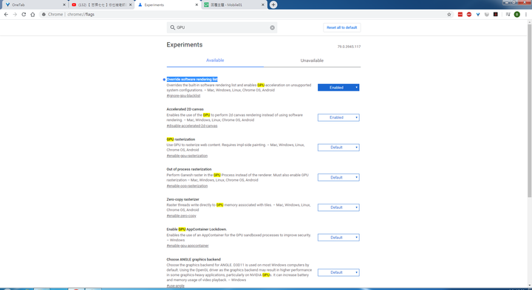
Task: Click the Experiments heading
Action: (184, 45)
